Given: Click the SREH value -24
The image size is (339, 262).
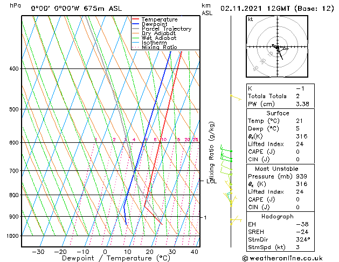Looking at the screenshot, I should pos(302,232).
